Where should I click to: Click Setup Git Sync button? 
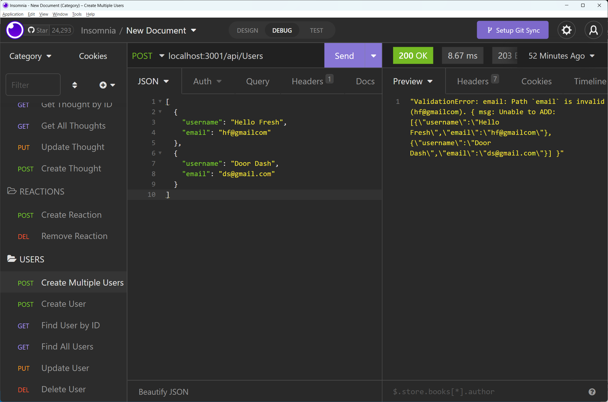coord(513,30)
